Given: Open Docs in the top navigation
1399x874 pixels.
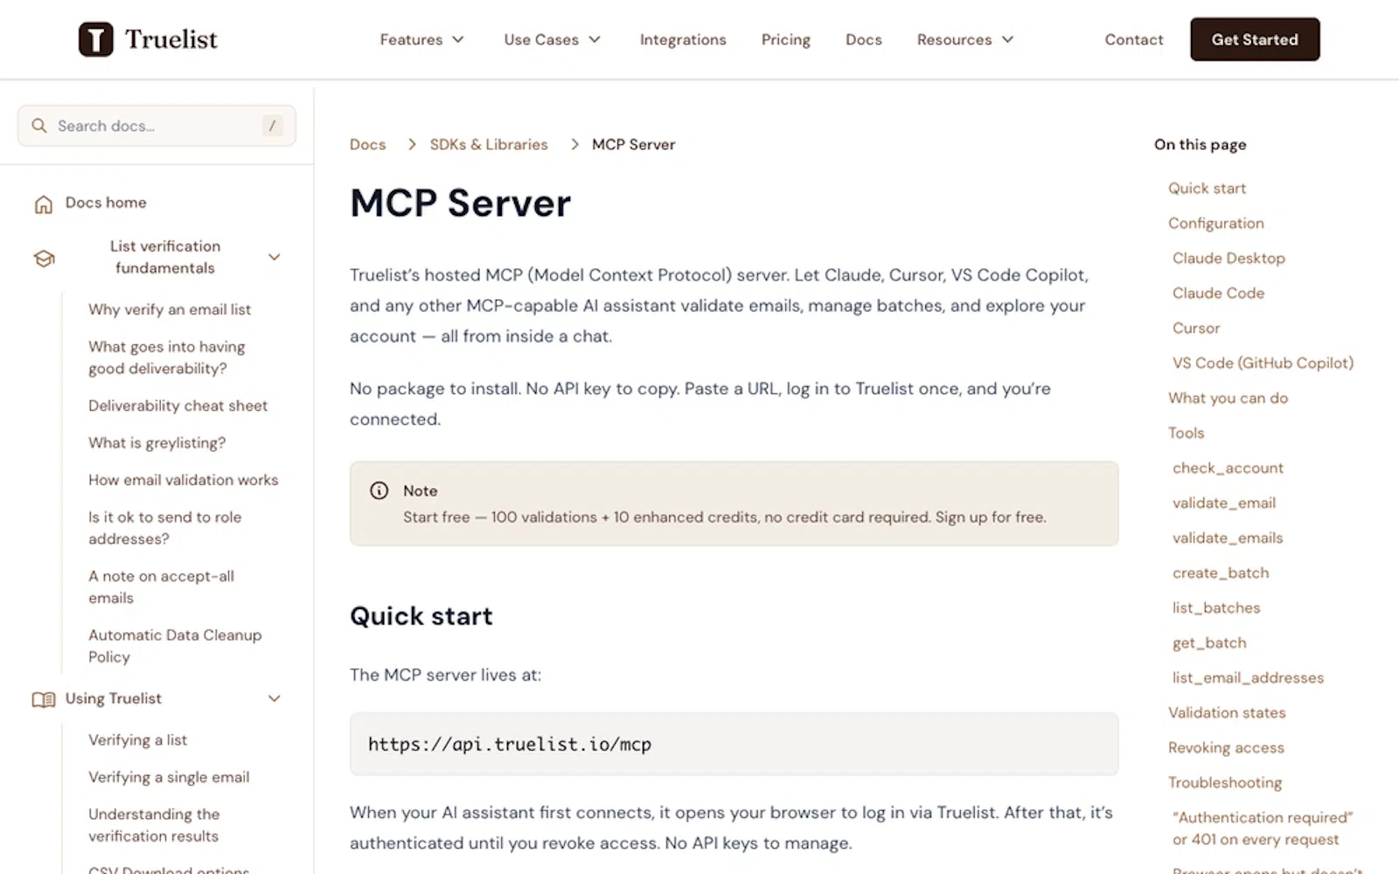Looking at the screenshot, I should pos(863,39).
